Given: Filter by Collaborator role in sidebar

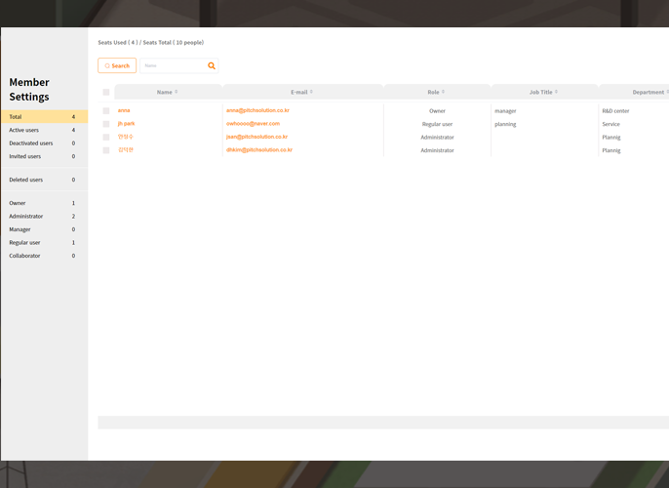Looking at the screenshot, I should (45, 256).
